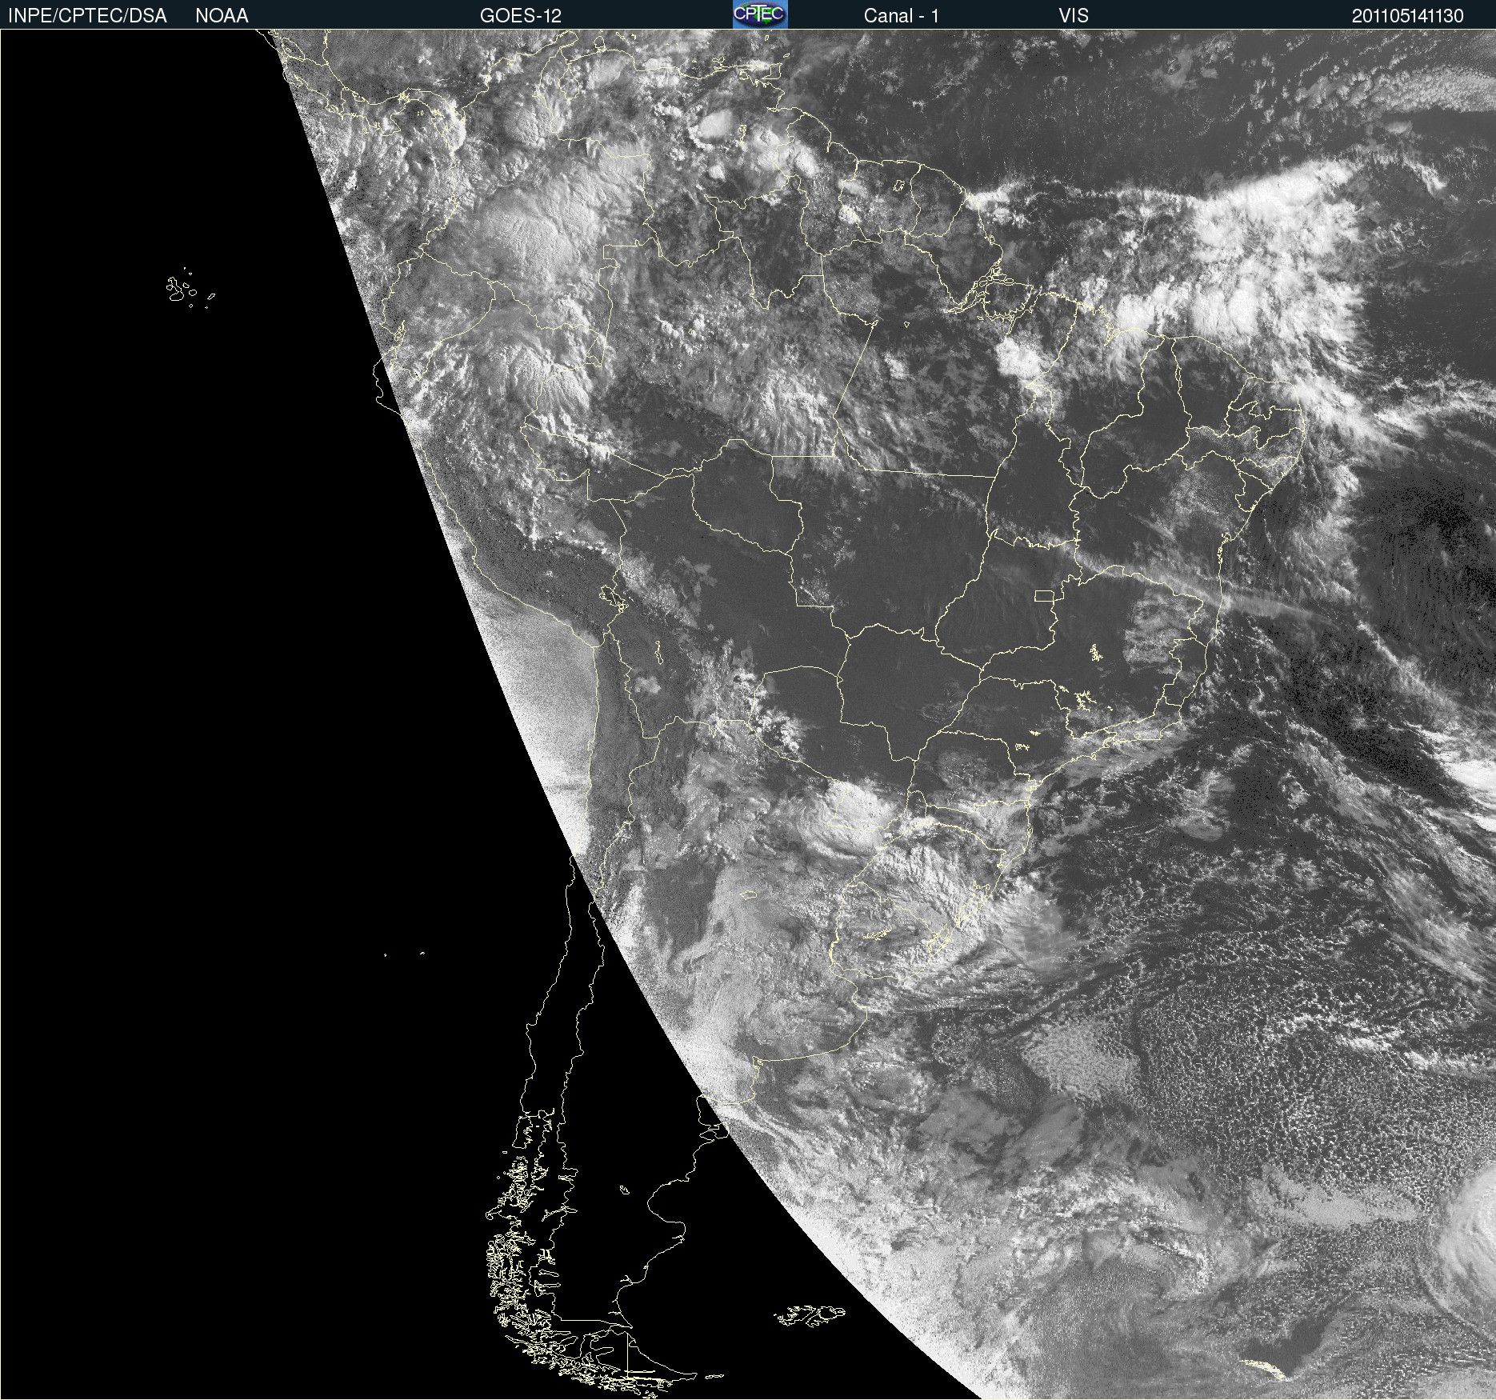Click the CPTEC logo in the header
1496x1400 pixels.
coord(760,14)
